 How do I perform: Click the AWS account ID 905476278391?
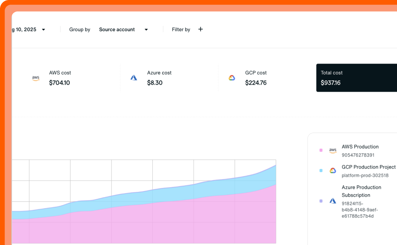tap(358, 155)
